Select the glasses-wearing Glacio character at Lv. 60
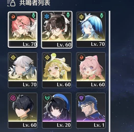The width and height of the screenshot is (134, 132). click(x=57, y=30)
